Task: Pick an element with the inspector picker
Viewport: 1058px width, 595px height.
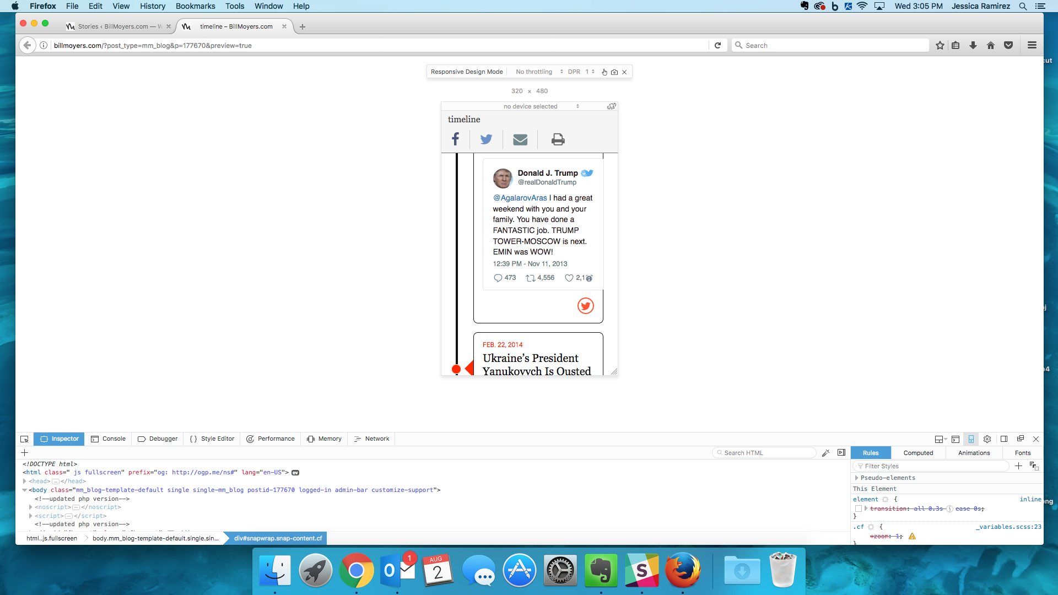Action: coord(24,439)
